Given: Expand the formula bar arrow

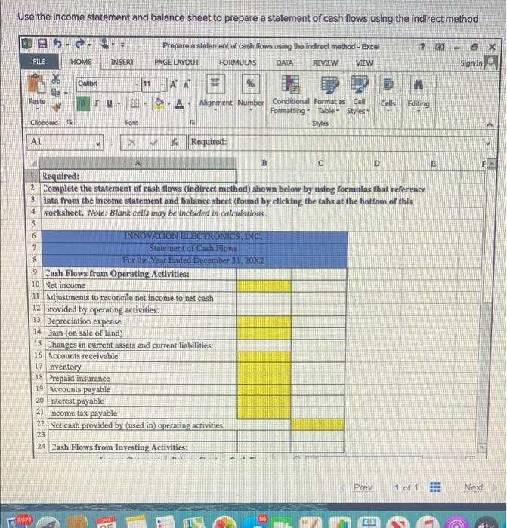Looking at the screenshot, I should click(488, 143).
